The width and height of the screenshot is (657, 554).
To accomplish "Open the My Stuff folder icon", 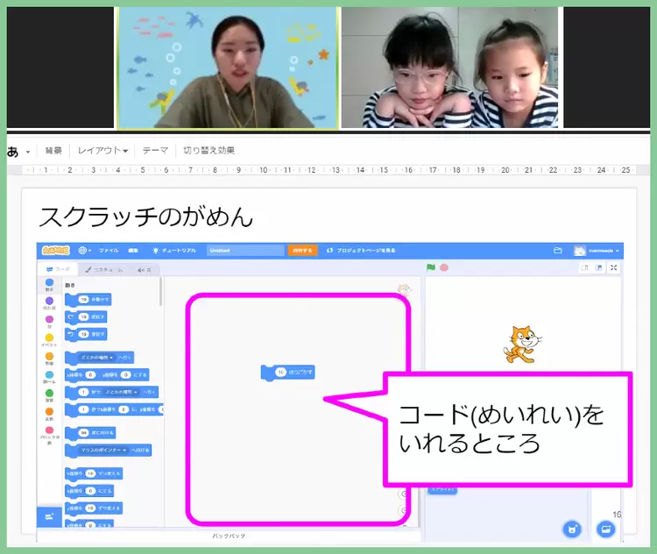I will [557, 250].
